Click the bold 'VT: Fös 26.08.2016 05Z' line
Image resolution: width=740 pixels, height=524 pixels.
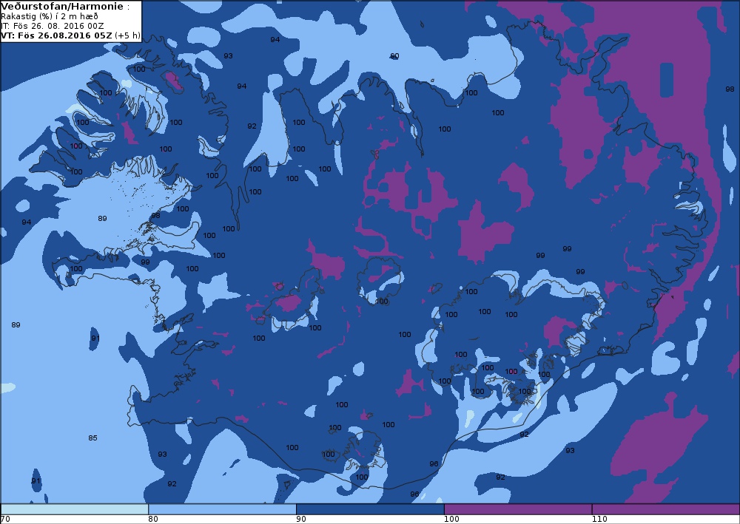pyautogui.click(x=57, y=35)
